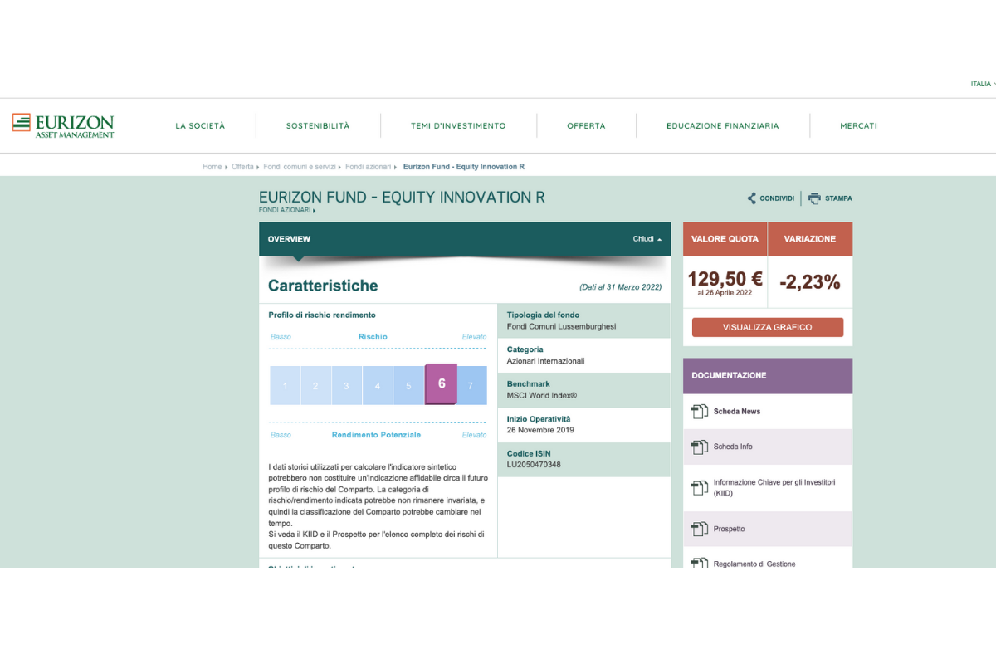Click the Visualizza Grafico button
The width and height of the screenshot is (996, 664).
[x=768, y=327]
